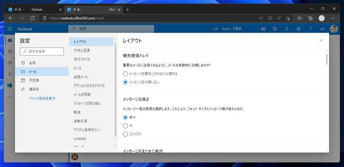
Task: Click the site lock icon in the address bar
Action: (44, 18)
